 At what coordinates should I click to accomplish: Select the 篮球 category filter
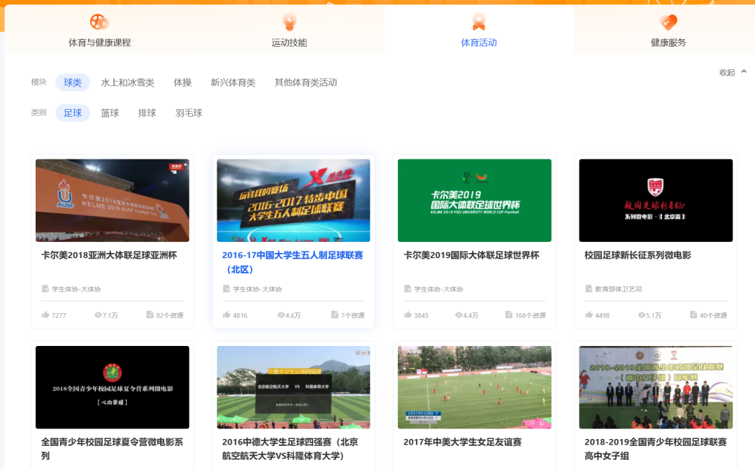[110, 113]
